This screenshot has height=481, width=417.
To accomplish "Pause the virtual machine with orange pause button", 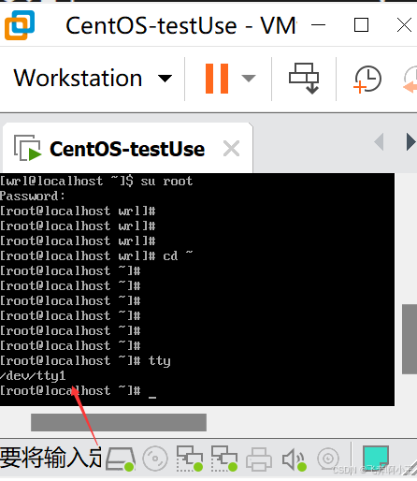I will pos(217,79).
